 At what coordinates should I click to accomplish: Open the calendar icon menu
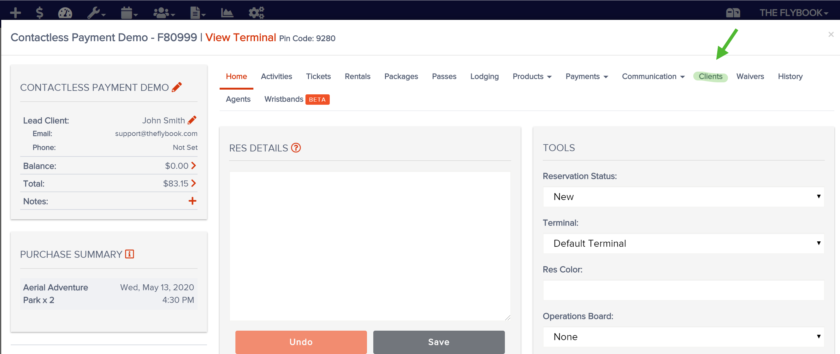[x=129, y=13]
